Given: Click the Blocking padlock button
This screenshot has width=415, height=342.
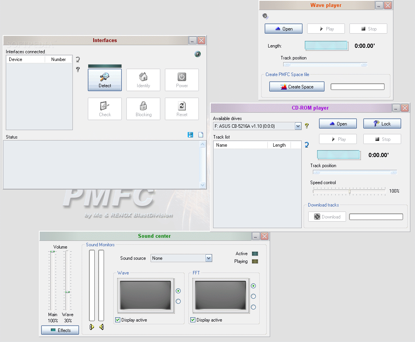Looking at the screenshot, I should click(143, 109).
